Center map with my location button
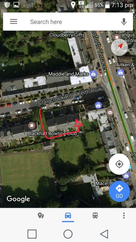136x242 pixels. click(119, 164)
